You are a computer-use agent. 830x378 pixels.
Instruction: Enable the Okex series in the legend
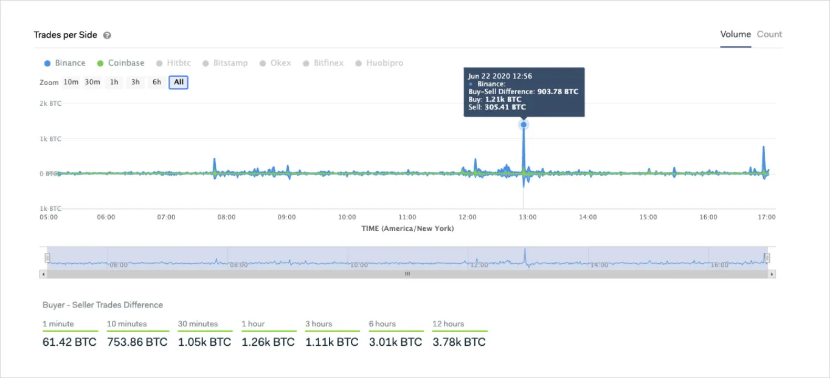point(275,63)
